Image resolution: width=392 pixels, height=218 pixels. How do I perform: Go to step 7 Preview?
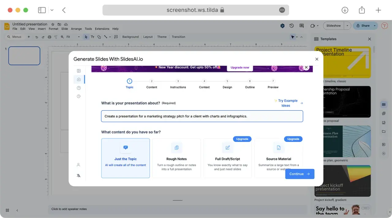[x=273, y=84]
